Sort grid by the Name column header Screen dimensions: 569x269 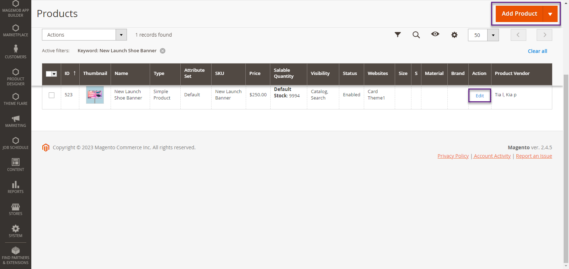click(x=121, y=74)
